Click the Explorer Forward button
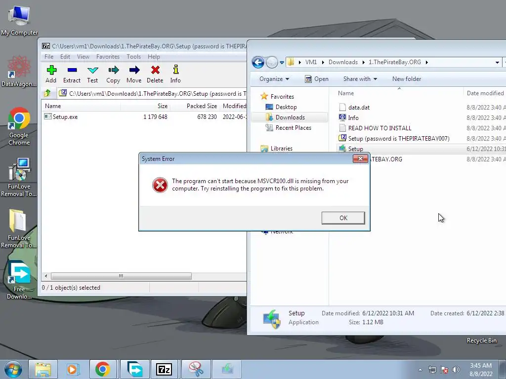The height and width of the screenshot is (379, 506). 272,62
